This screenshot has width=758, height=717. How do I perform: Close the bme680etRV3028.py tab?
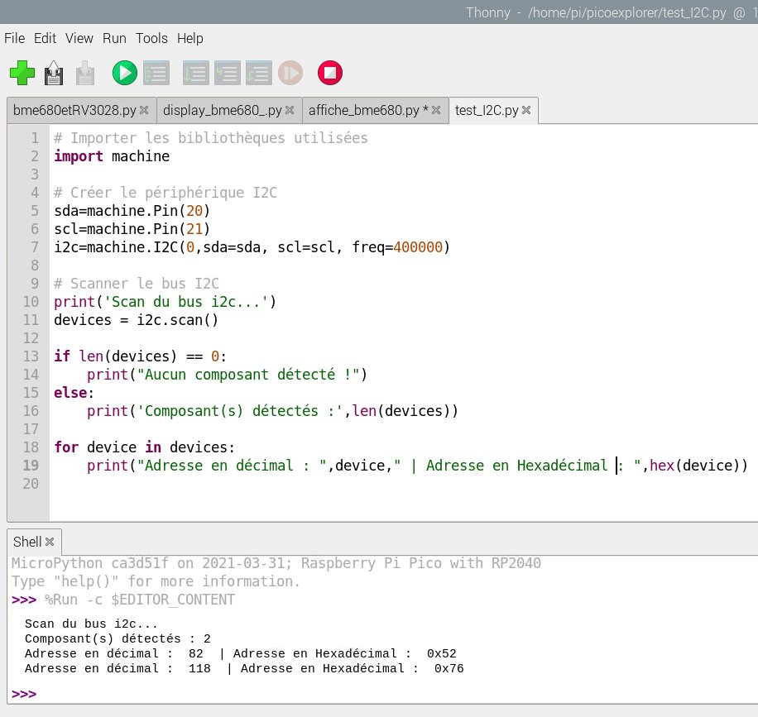144,110
